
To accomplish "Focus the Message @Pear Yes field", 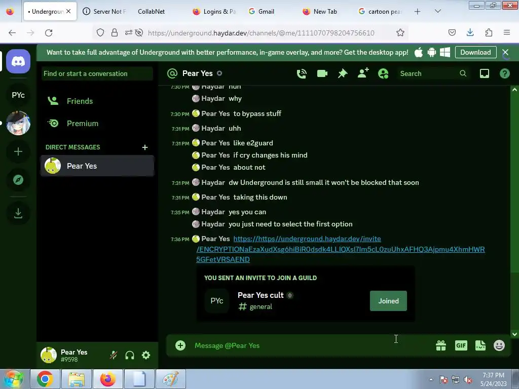I will 311,345.
